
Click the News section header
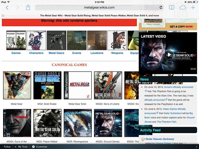pos(168,79)
